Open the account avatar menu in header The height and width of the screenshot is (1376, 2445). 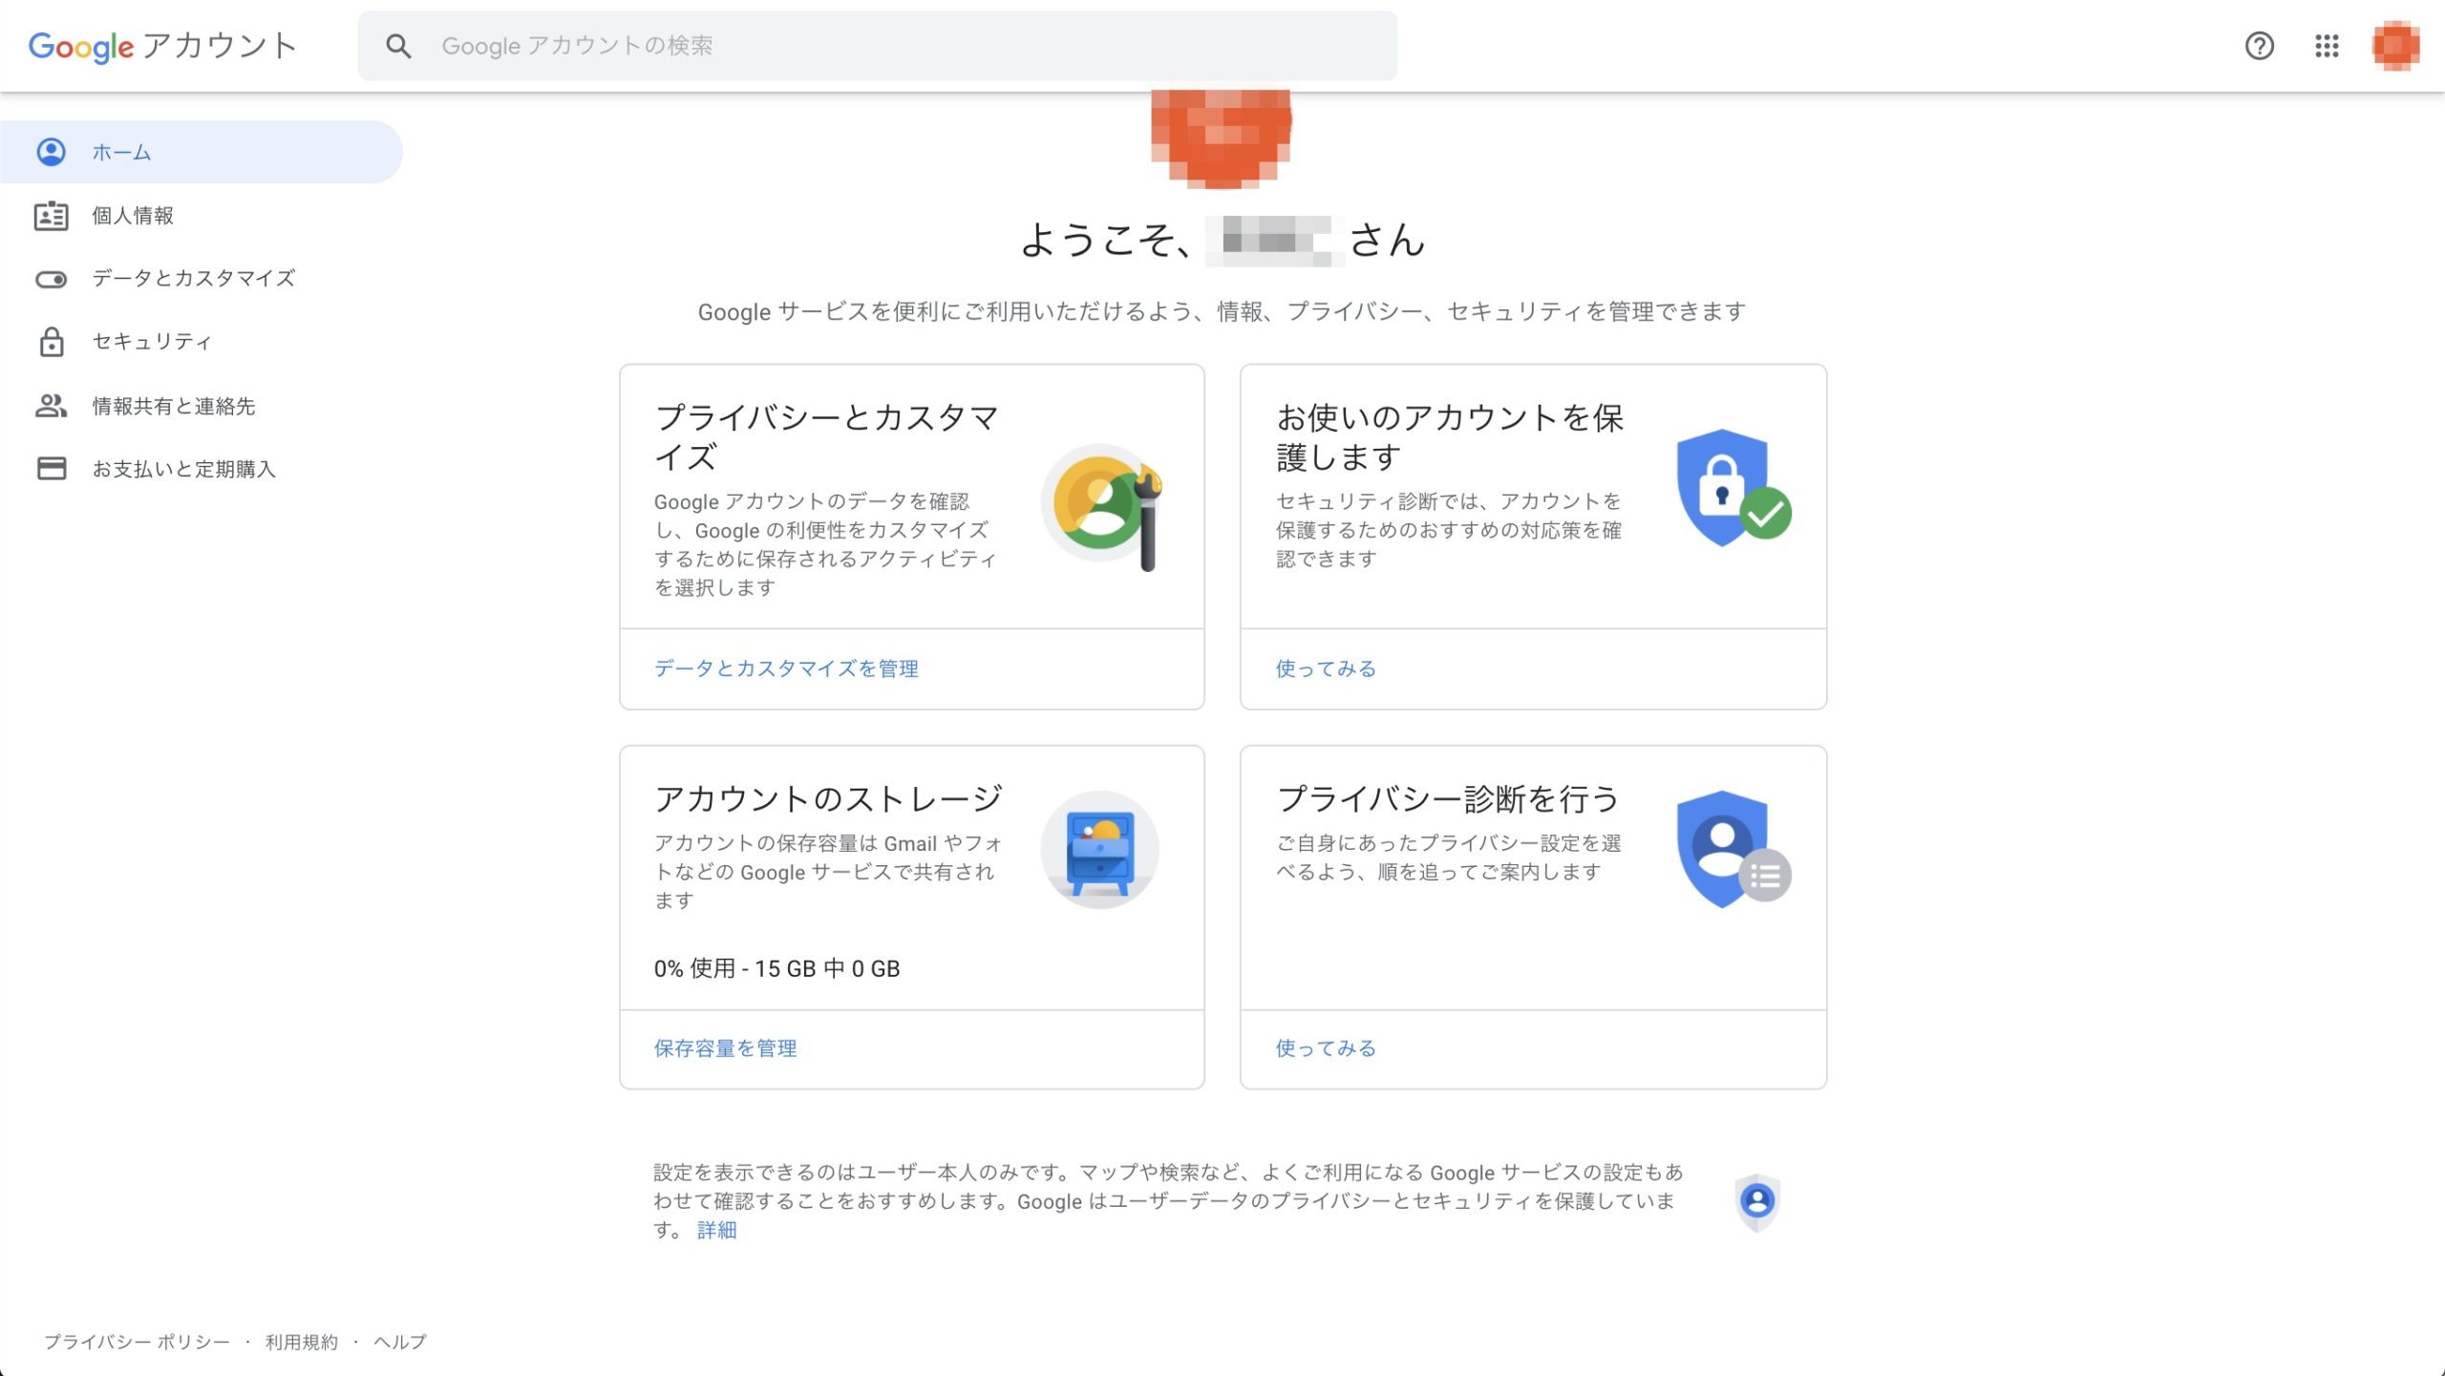2395,46
